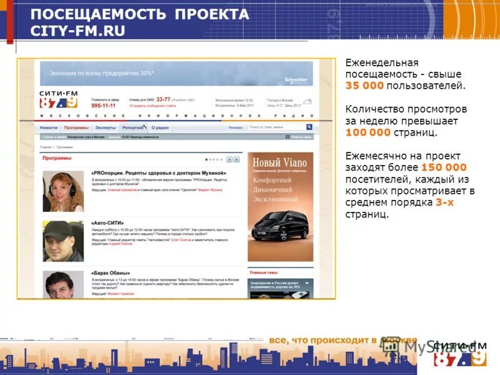This screenshot has width=500, height=375.
Task: Click host link Алексей Шахматов
Action: [x=122, y=190]
